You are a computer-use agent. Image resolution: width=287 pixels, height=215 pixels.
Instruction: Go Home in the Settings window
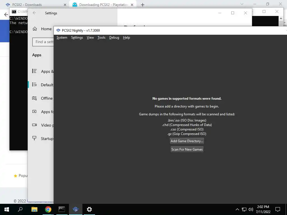click(x=42, y=29)
